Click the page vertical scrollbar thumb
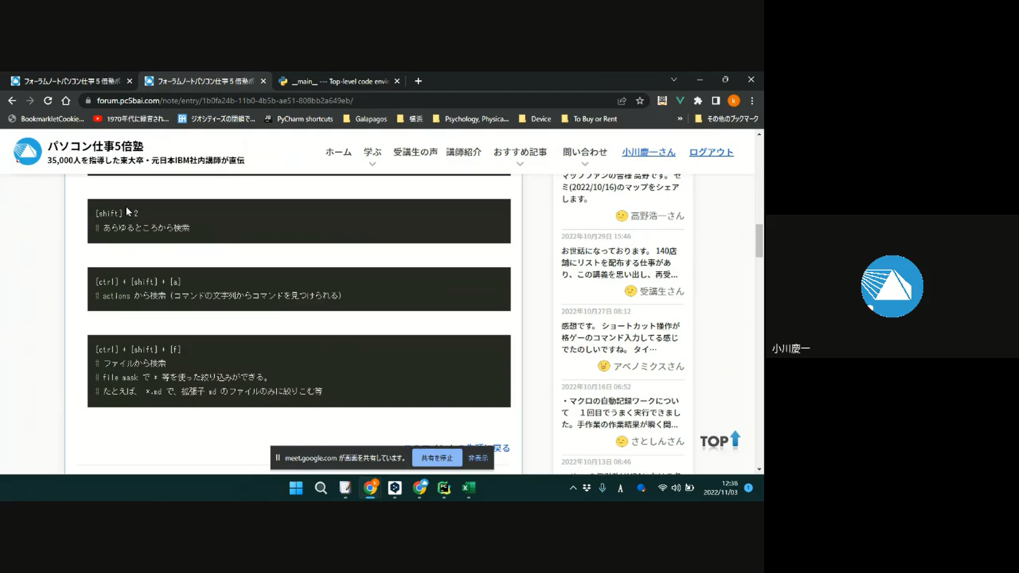The image size is (1019, 573). click(x=759, y=241)
